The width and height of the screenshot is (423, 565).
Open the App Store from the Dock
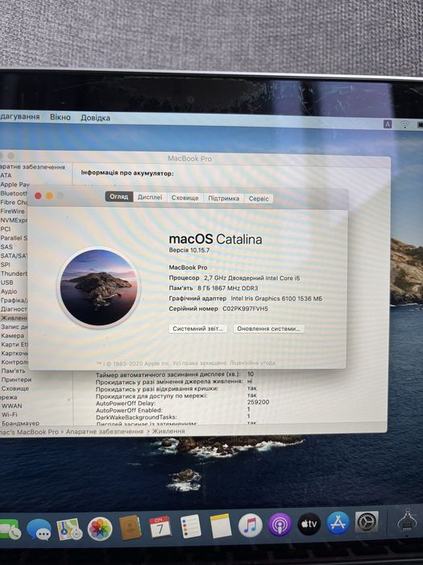click(x=338, y=522)
